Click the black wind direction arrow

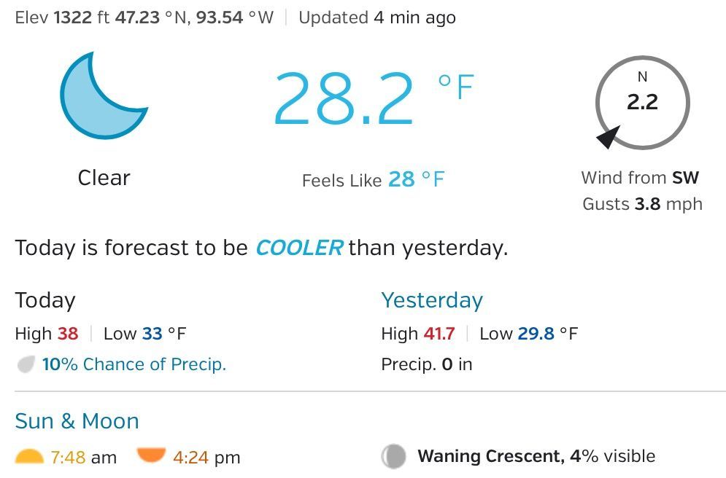[x=608, y=136]
